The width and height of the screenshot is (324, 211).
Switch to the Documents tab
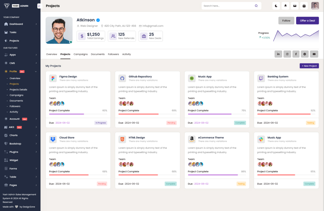click(98, 54)
